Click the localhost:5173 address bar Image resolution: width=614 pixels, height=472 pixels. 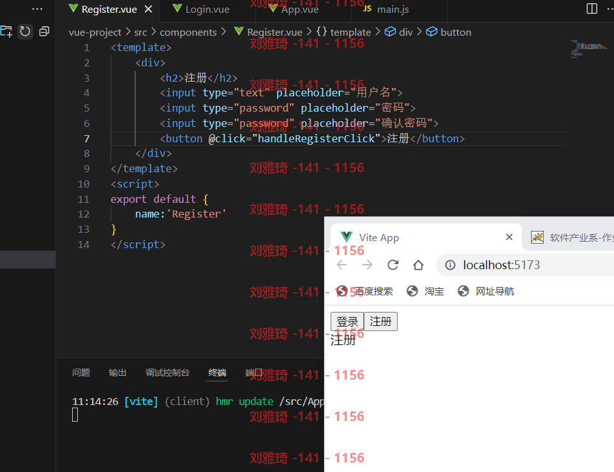(x=525, y=265)
